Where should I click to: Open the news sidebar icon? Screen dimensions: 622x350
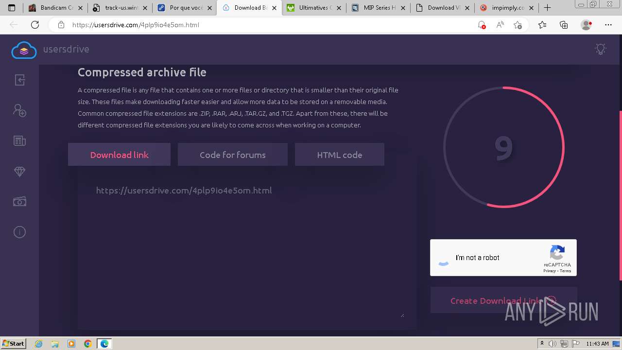(19, 141)
